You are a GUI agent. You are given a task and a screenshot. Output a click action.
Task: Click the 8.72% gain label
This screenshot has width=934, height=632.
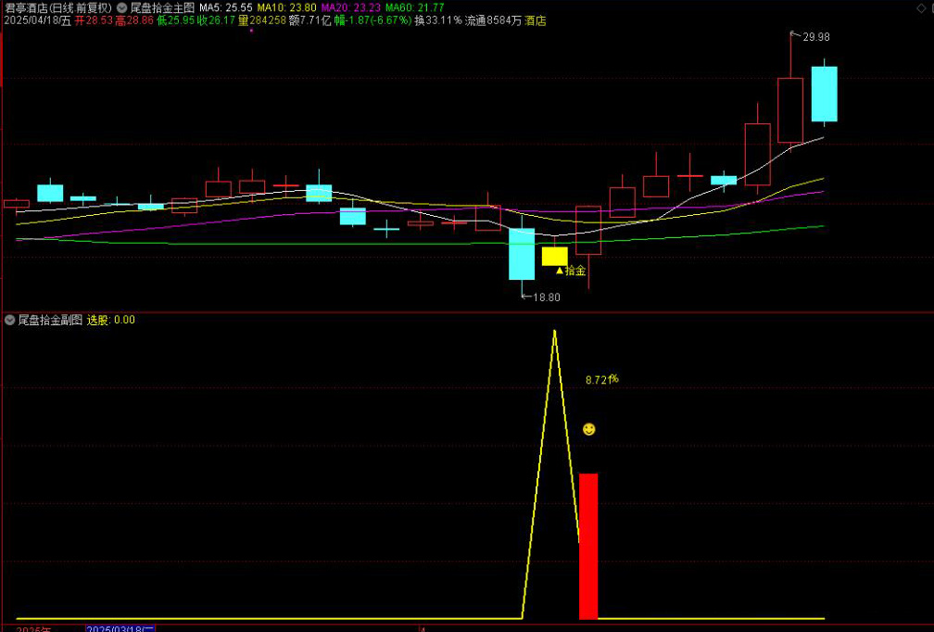tap(601, 380)
